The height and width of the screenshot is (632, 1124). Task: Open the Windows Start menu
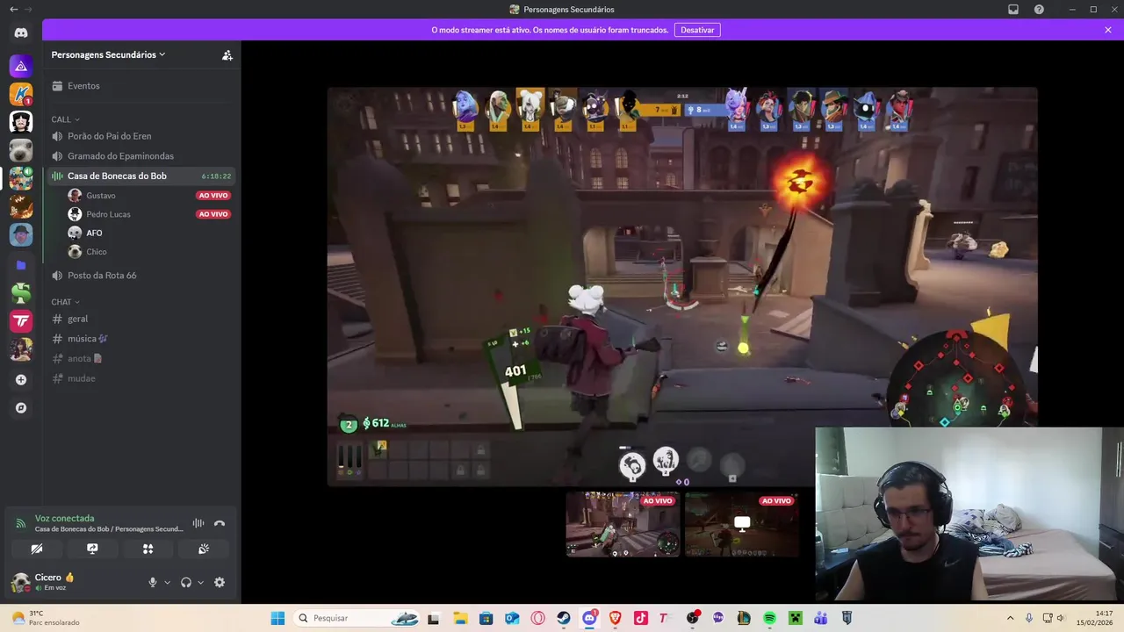(x=277, y=618)
